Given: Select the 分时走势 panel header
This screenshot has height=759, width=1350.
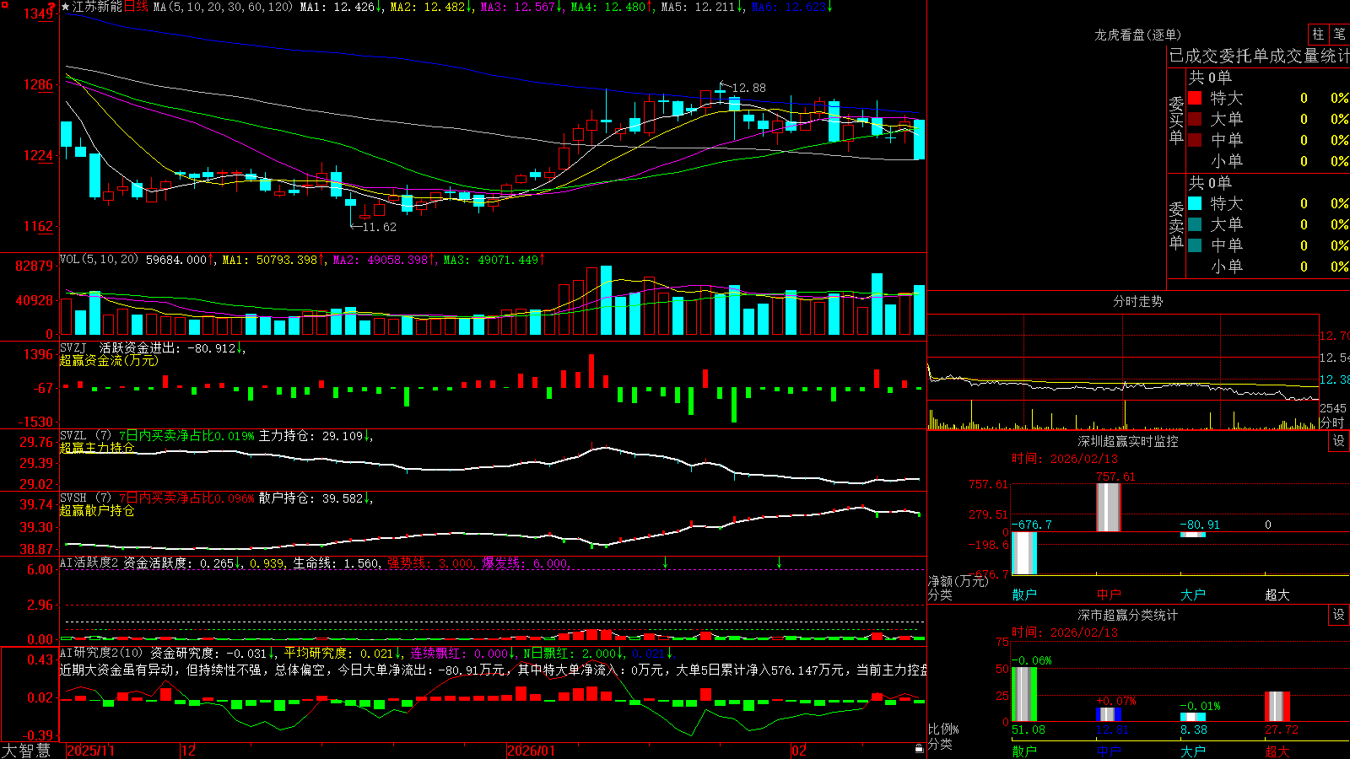Looking at the screenshot, I should 1137,301.
